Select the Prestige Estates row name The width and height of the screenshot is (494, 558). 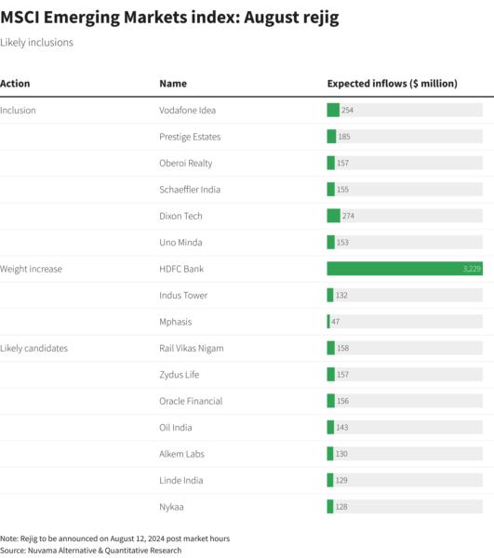tap(190, 137)
